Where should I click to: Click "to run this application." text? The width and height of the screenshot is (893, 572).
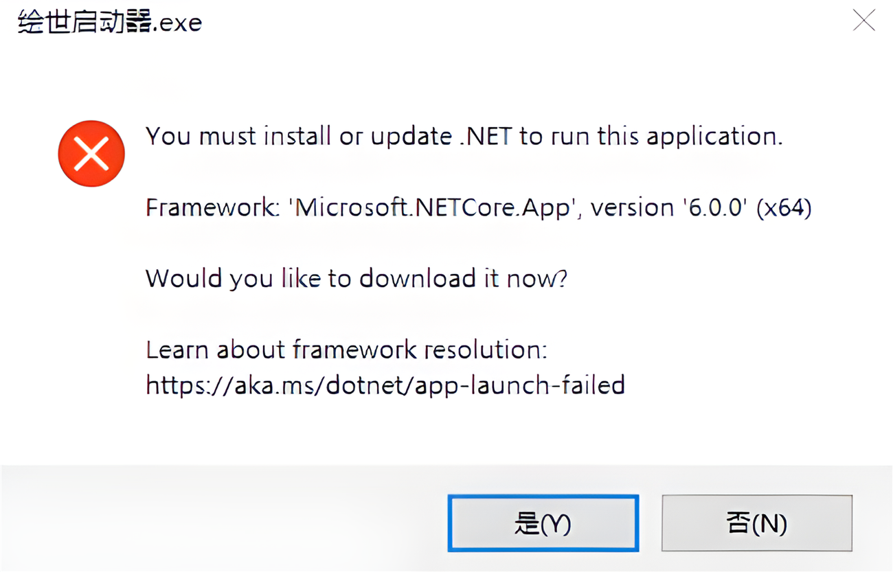(651, 137)
